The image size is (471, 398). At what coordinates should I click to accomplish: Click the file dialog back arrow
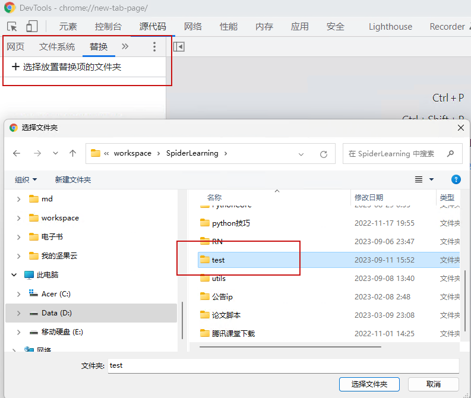[x=17, y=153]
